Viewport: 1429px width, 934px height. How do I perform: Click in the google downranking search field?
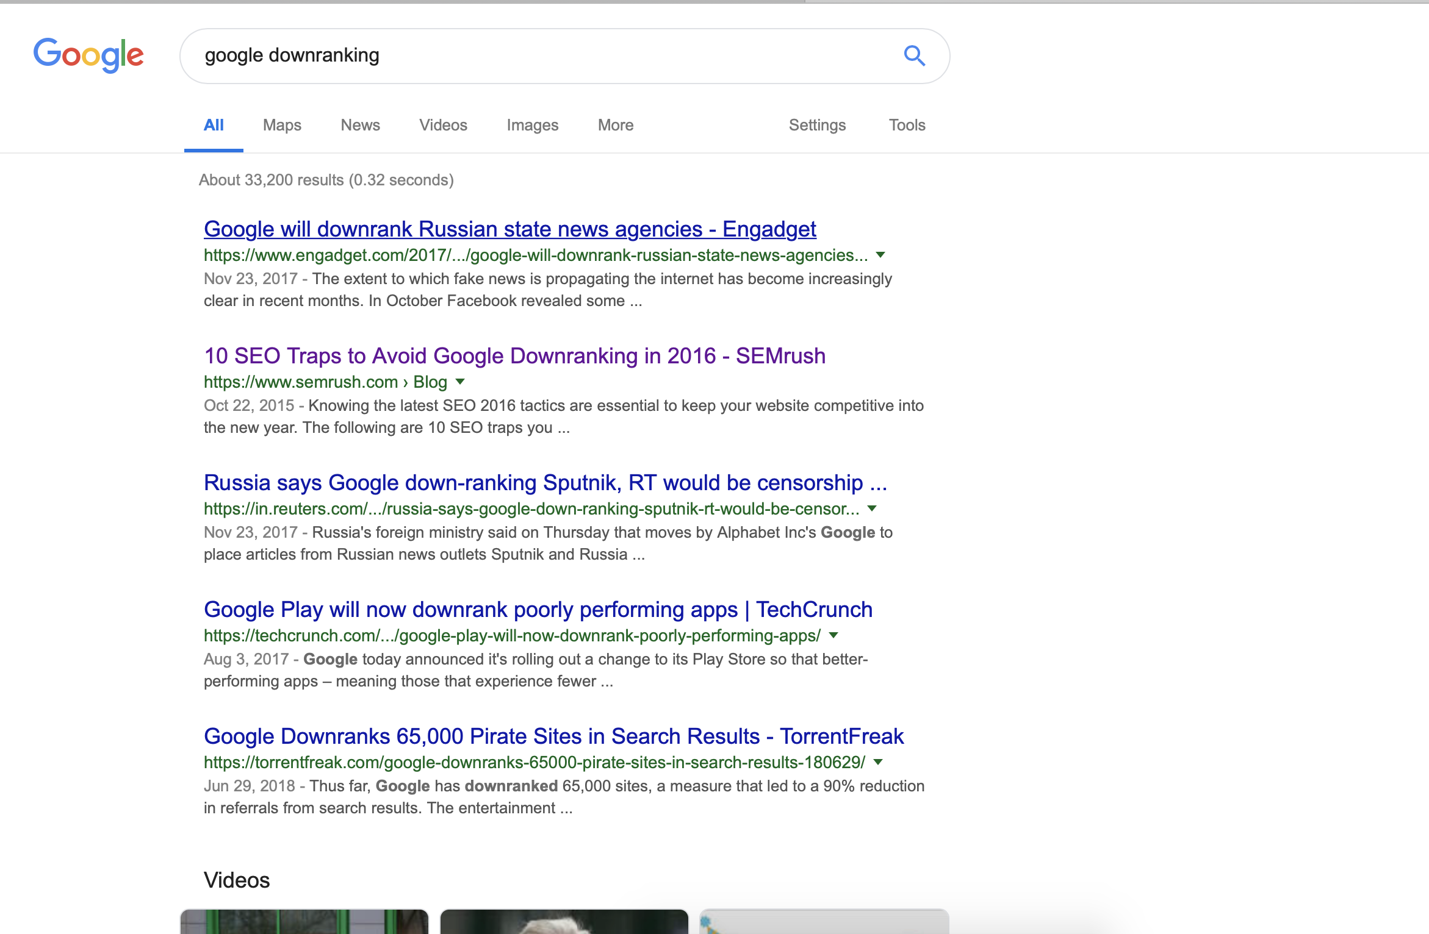coord(537,55)
